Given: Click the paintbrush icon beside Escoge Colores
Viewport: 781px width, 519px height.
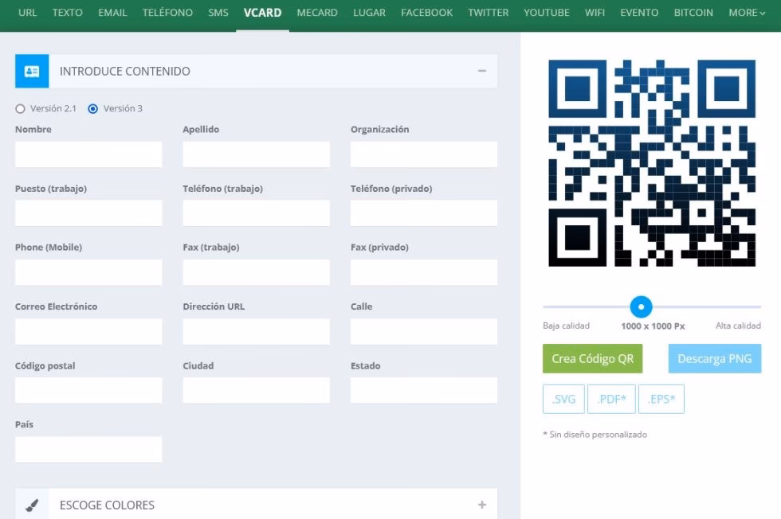Looking at the screenshot, I should [32, 505].
